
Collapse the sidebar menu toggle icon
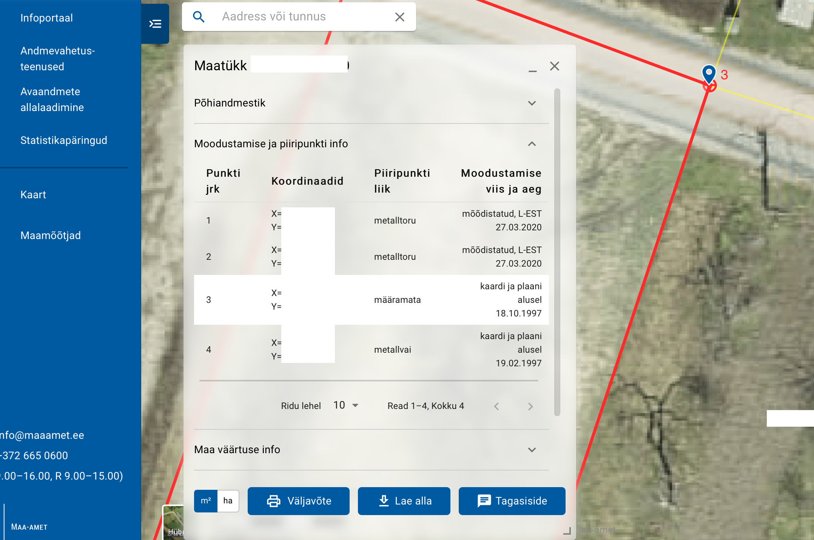pos(155,24)
